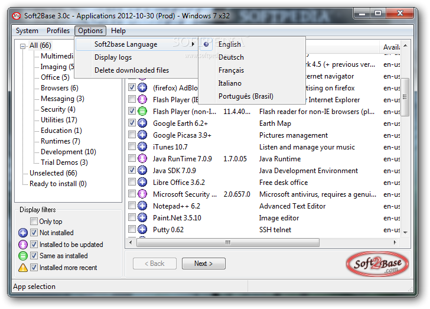Open the Help menu

118,31
